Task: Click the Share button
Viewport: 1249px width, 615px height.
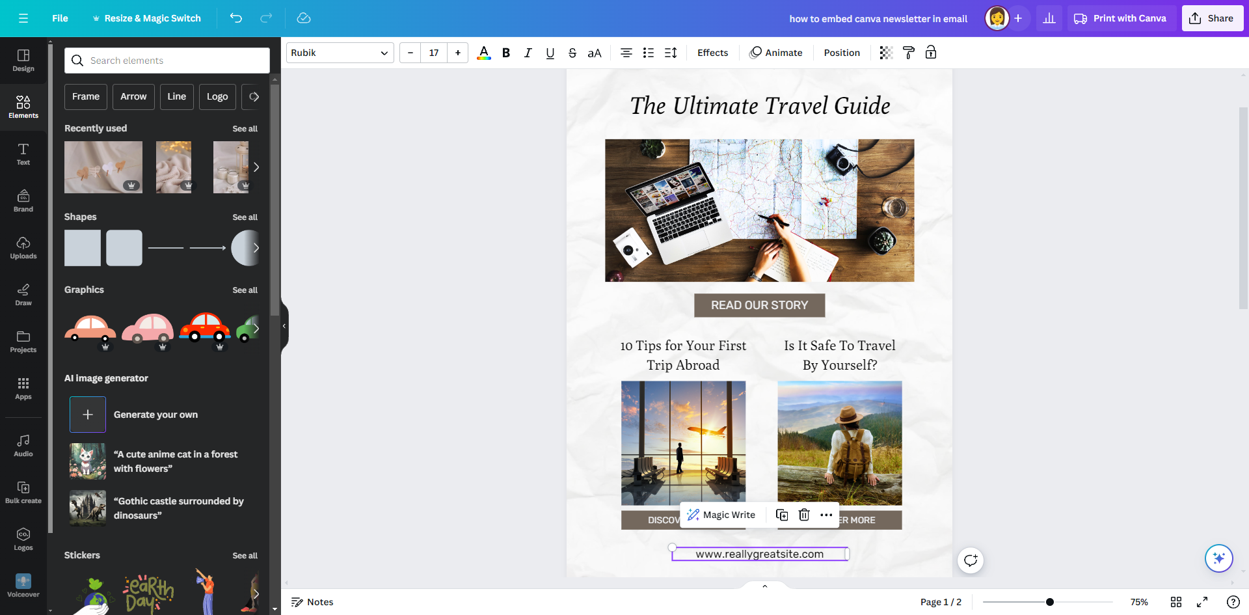Action: (1213, 18)
